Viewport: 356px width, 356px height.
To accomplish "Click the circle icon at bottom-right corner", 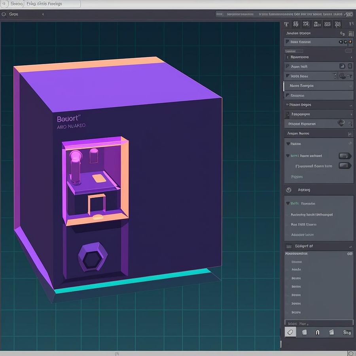I will 350,353.
